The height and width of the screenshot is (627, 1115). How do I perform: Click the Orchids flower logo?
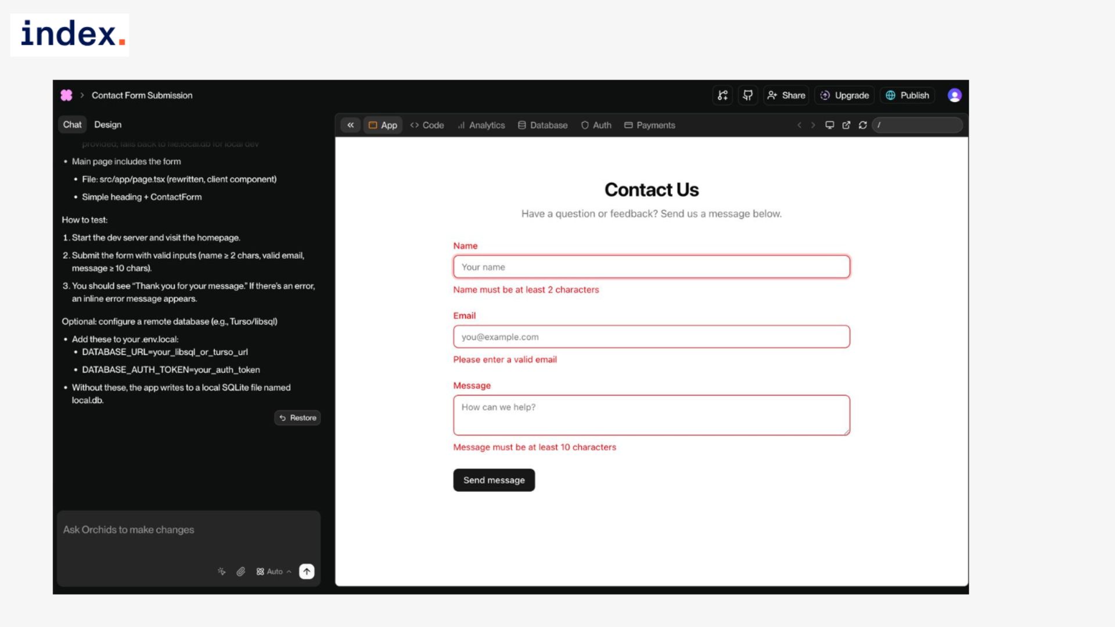[x=66, y=95]
